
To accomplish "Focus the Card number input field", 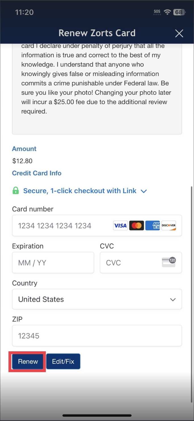I will (x=62, y=226).
